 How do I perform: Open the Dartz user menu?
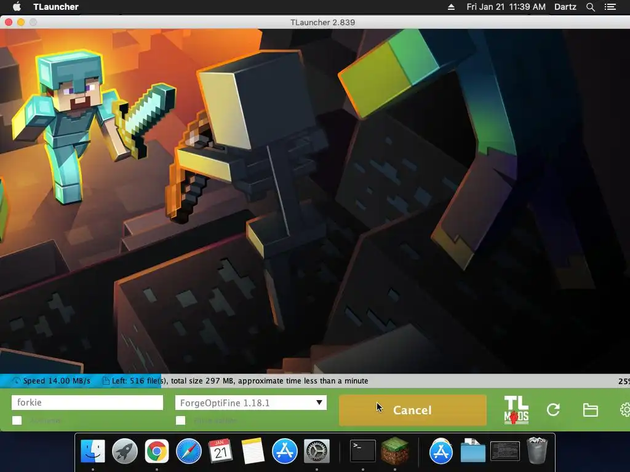pyautogui.click(x=565, y=7)
